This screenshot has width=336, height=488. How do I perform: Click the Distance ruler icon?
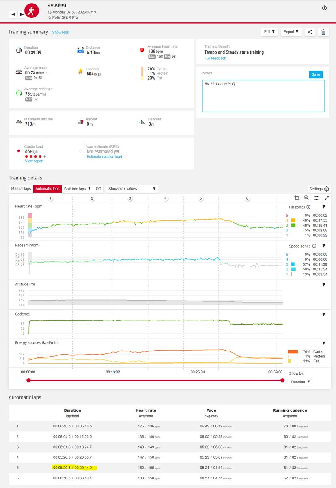pos(80,50)
